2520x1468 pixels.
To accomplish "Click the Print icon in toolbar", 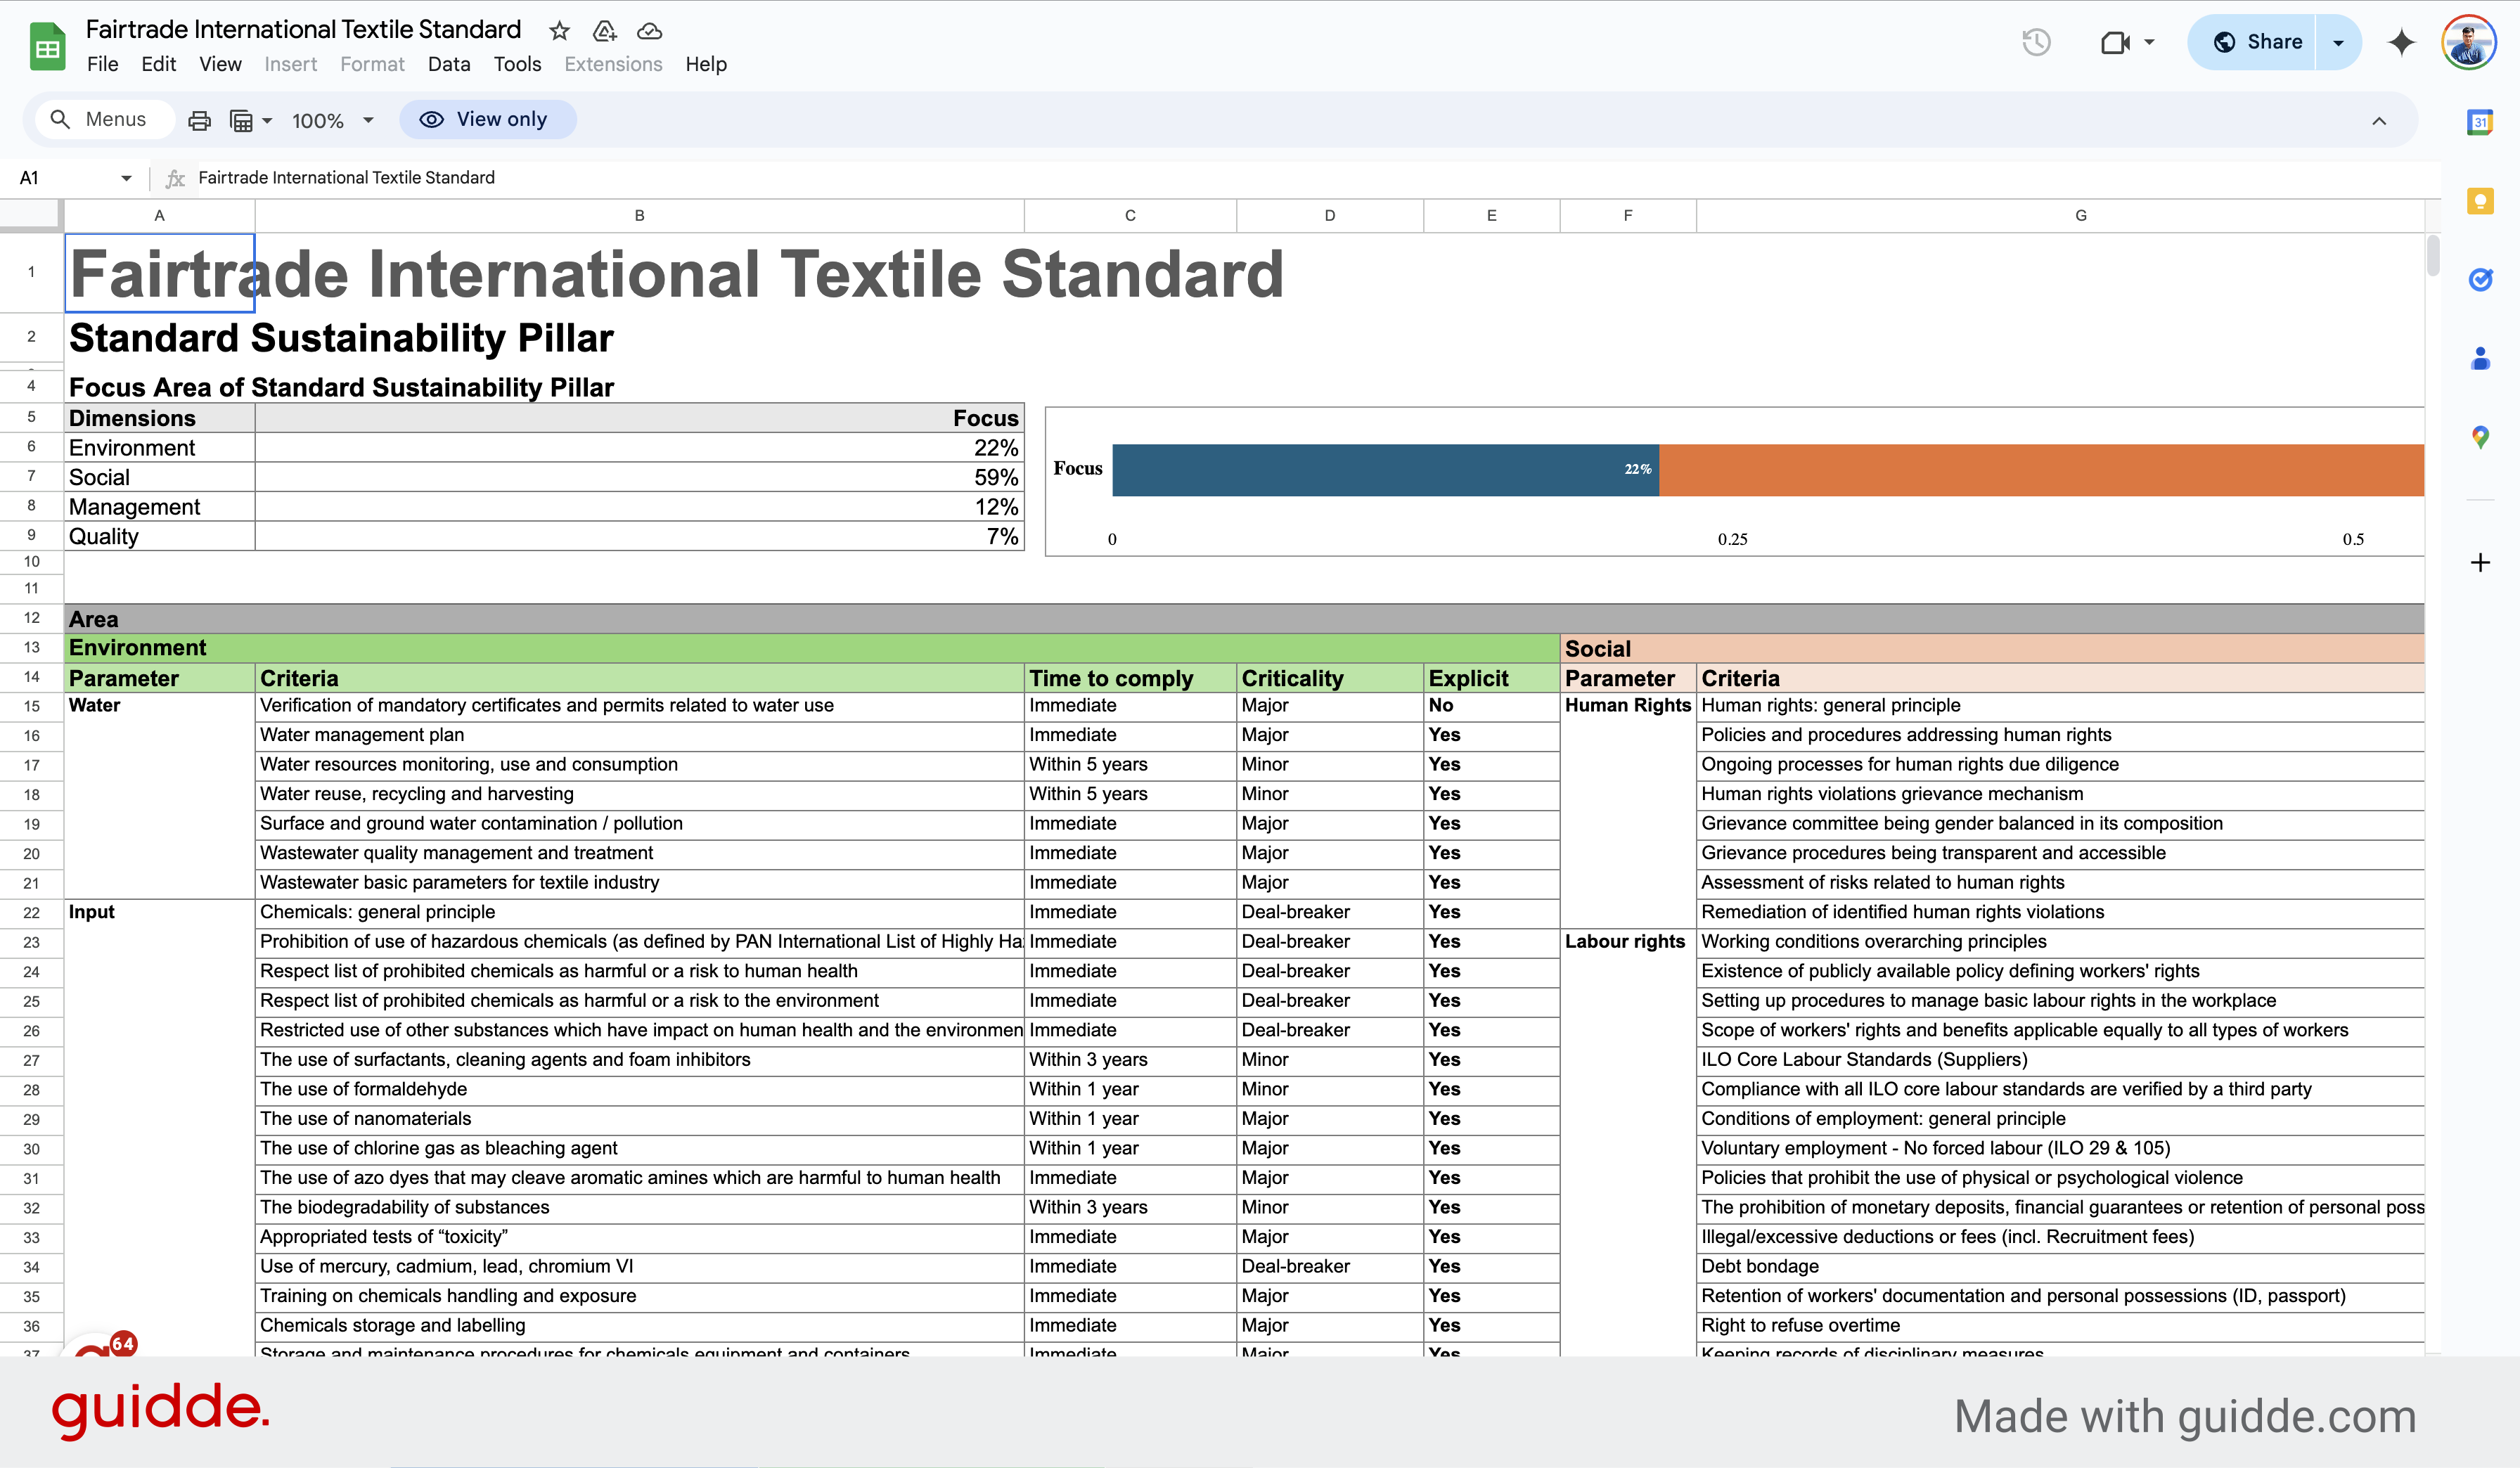I will pos(198,119).
